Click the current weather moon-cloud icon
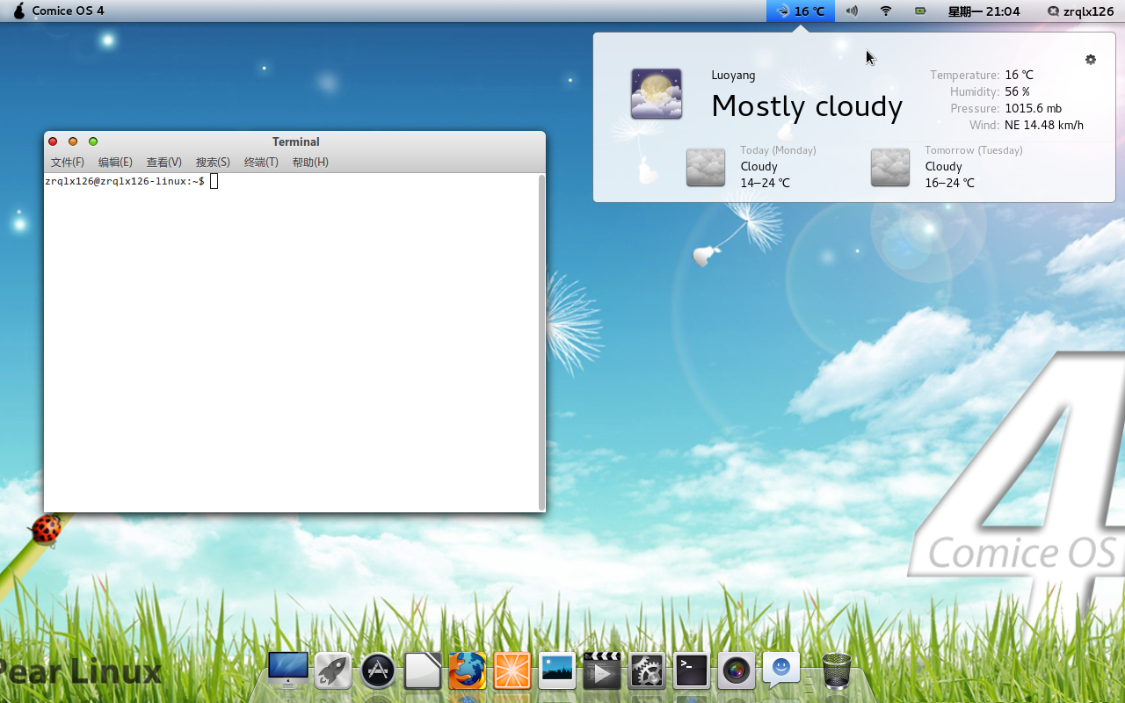 click(x=657, y=93)
